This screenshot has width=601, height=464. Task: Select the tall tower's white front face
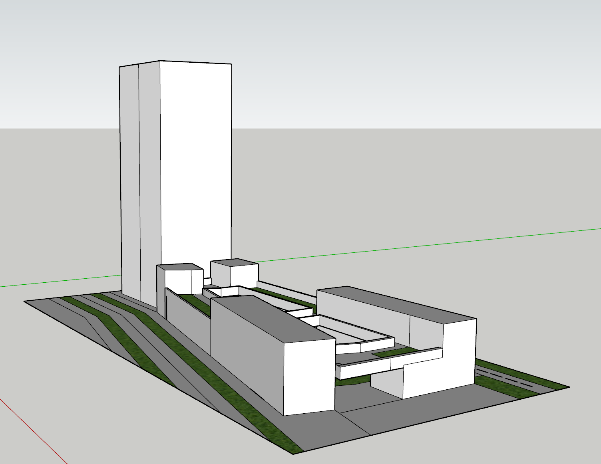click(196, 164)
